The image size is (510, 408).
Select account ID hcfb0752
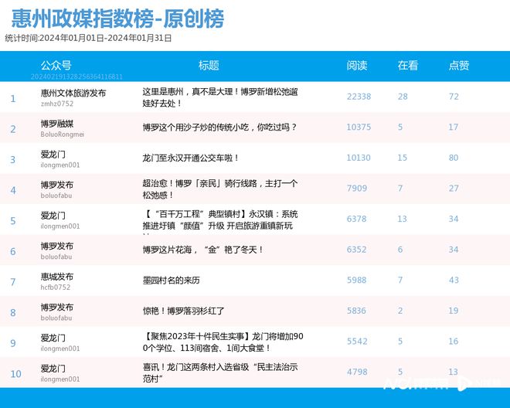56,287
